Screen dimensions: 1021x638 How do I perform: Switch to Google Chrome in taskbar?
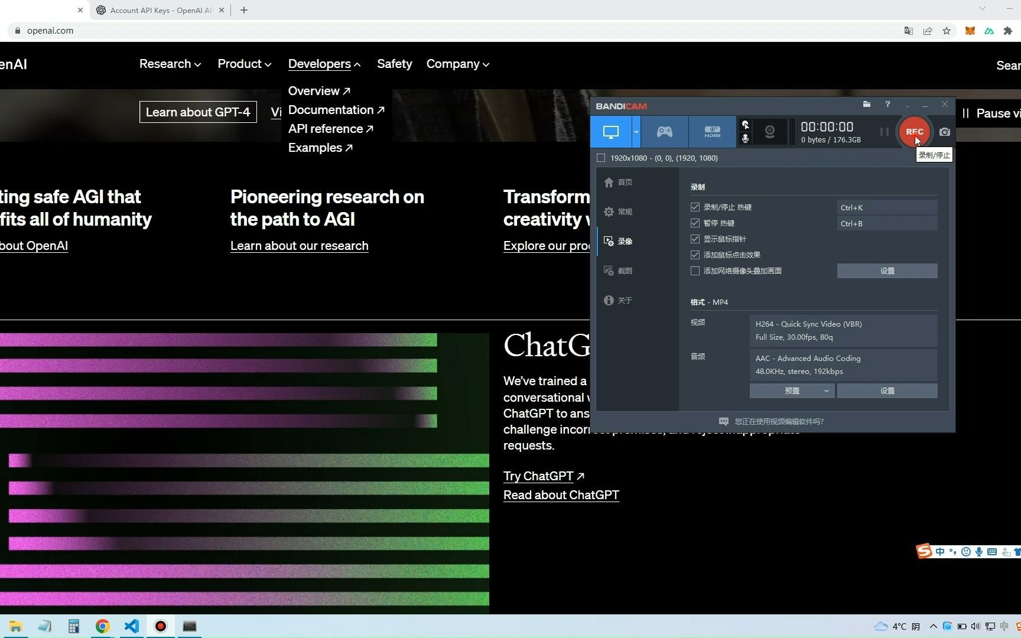pos(103,626)
